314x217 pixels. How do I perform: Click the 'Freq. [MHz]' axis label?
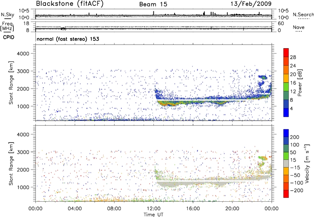[7, 27]
